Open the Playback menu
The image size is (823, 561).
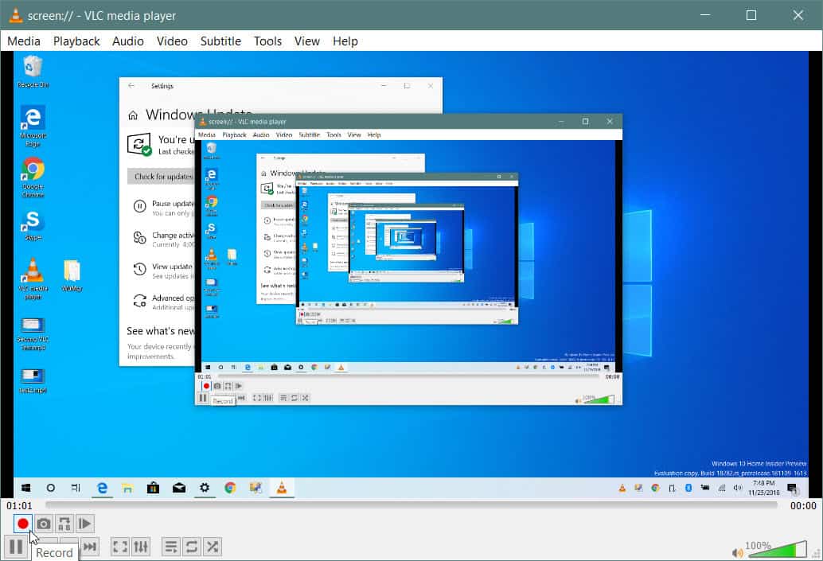pos(76,41)
